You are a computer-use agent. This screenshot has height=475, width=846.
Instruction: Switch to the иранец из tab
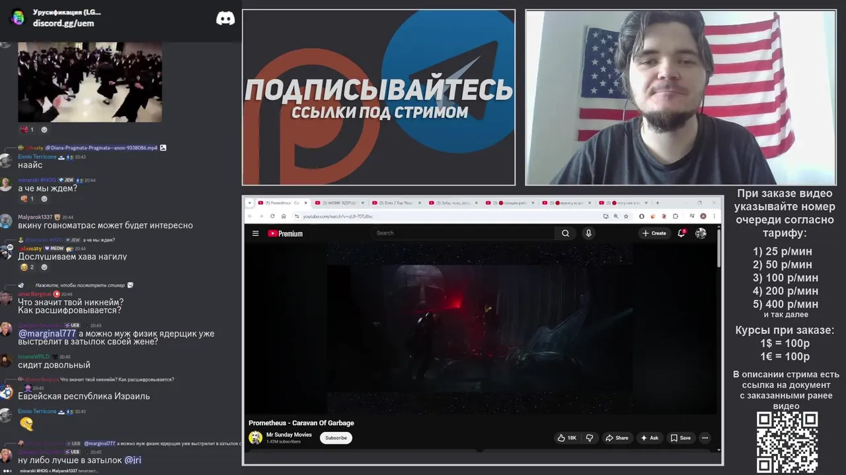(566, 203)
